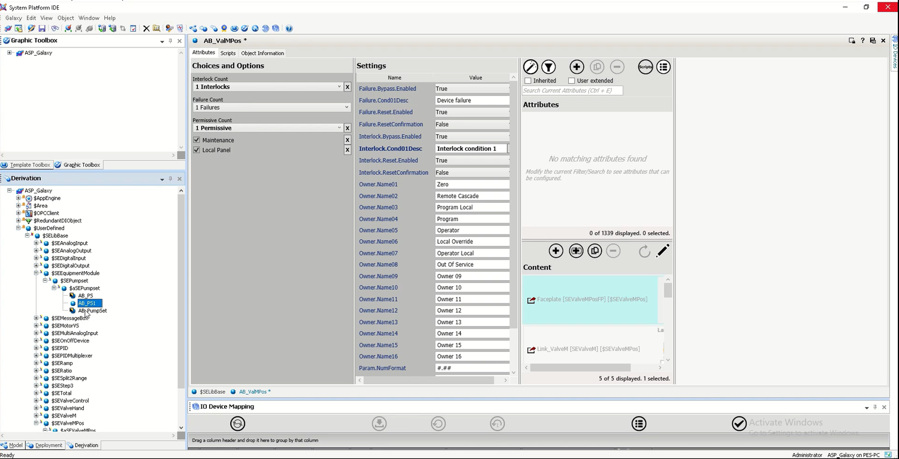This screenshot has width=899, height=459.
Task: Click the question mark help icon in editor header
Action: tap(862, 41)
